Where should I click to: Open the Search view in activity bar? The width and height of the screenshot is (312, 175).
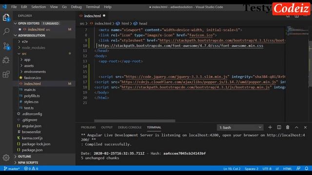(x=6, y=31)
